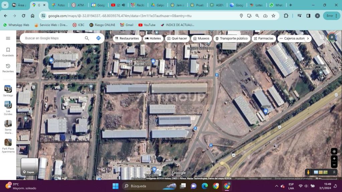Screen dimensions: 342x192
Task: Reload the page in Chrome
Action: pos(23,16)
